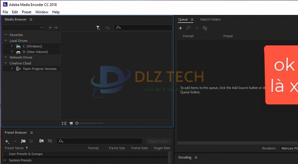
Task: Switch Media Browser to list view
Action: 64,123
